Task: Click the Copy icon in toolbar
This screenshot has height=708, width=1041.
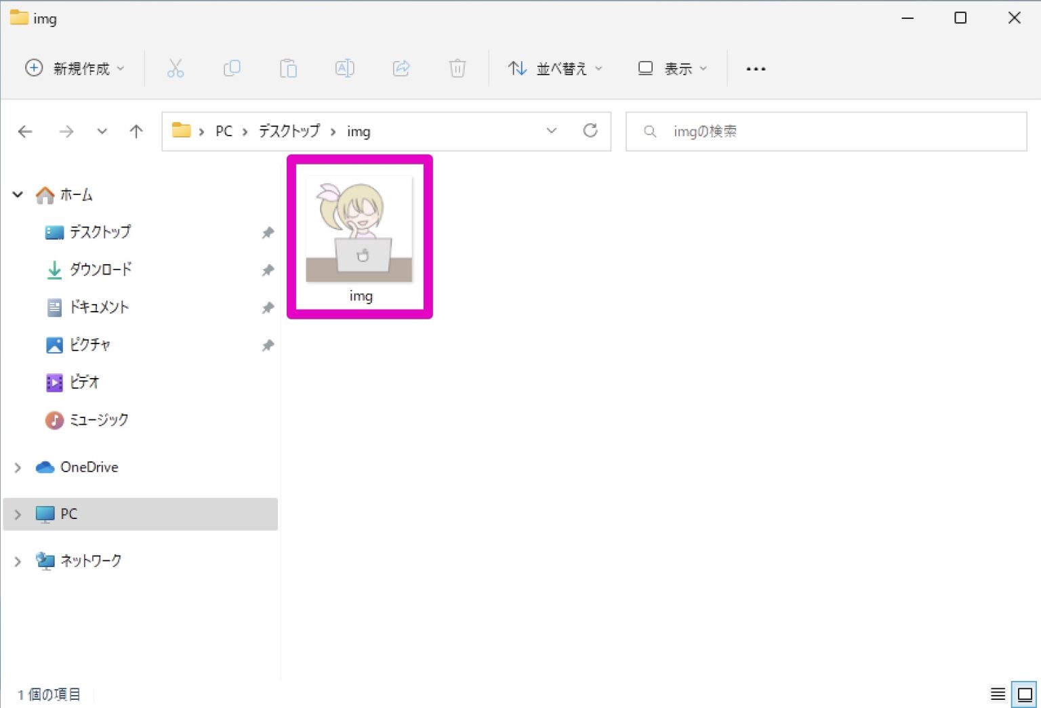Action: click(232, 68)
